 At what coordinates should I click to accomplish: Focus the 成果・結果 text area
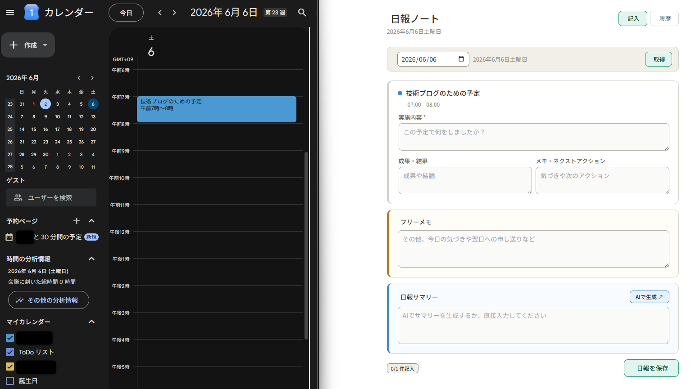465,180
